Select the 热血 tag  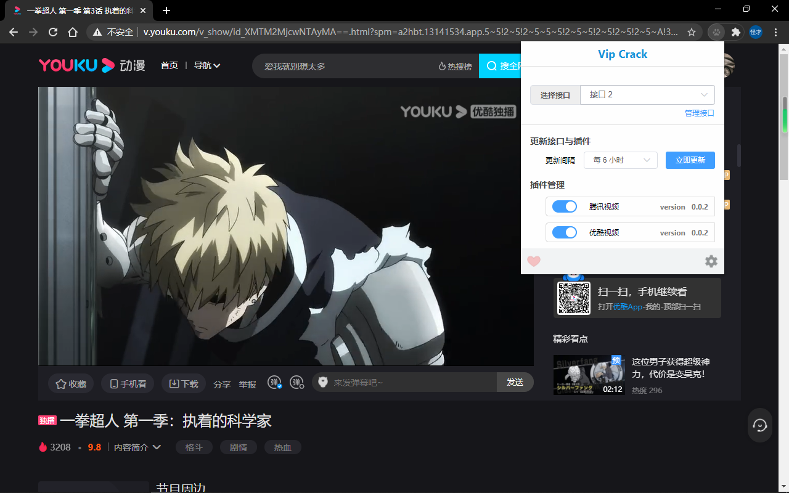click(x=283, y=447)
